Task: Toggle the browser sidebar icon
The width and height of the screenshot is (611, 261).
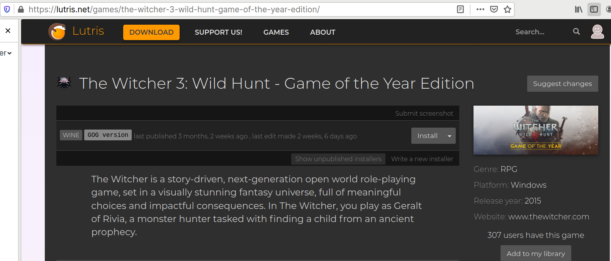Action: coord(594,9)
